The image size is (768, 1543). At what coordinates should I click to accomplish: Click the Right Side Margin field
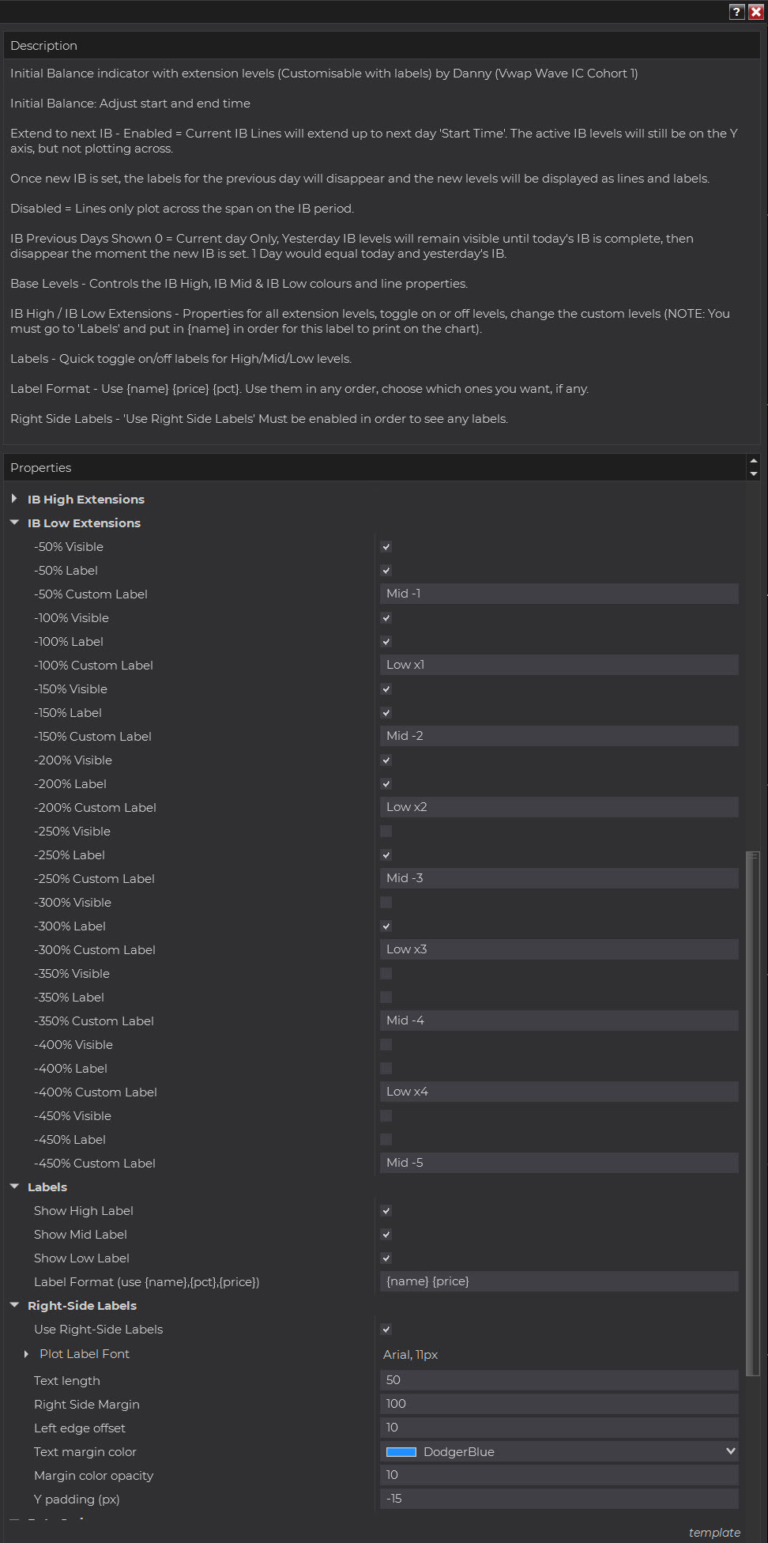point(559,1404)
